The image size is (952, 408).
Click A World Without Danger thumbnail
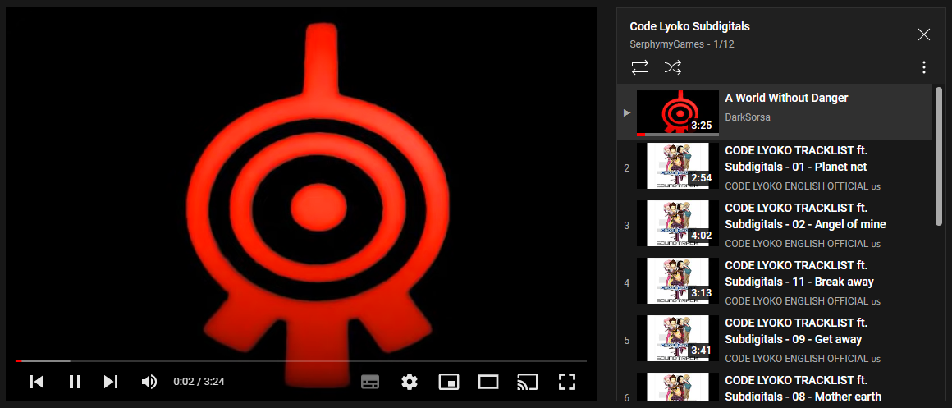click(x=678, y=113)
